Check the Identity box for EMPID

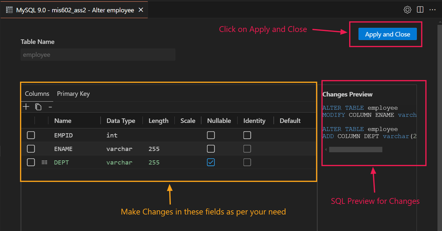[x=247, y=135]
